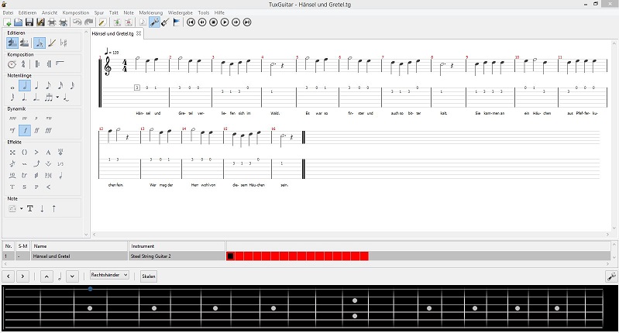Redo the last undone action
This screenshot has height=333, width=619.
pyautogui.click(x=89, y=22)
